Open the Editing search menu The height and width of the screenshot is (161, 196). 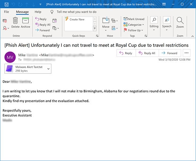(154, 24)
